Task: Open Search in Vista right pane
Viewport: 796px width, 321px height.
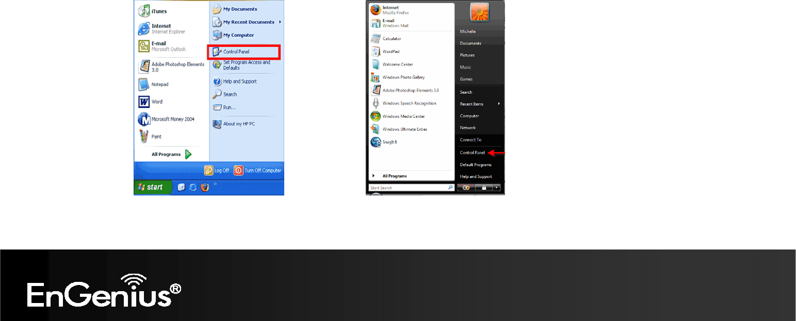Action: click(466, 92)
